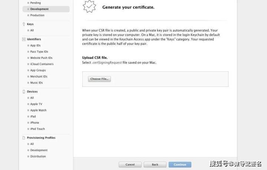This screenshot has height=170, width=267.
Task: Show Apple Watch devices
Action: 38,110
